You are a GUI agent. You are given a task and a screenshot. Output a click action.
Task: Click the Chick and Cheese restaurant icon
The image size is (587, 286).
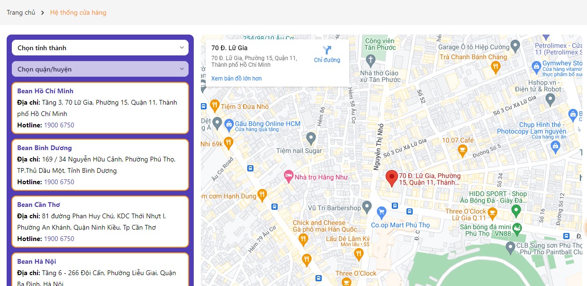[x=303, y=240]
